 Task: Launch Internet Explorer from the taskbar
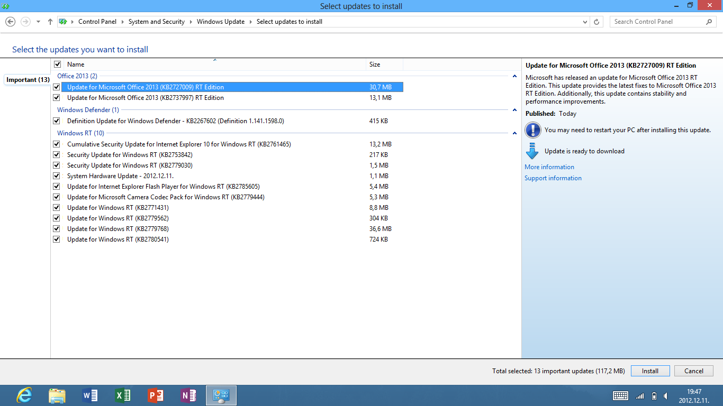pos(24,395)
